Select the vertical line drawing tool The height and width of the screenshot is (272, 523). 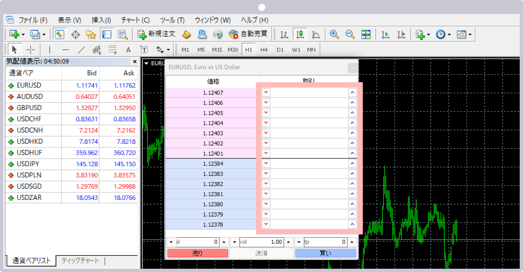50,50
